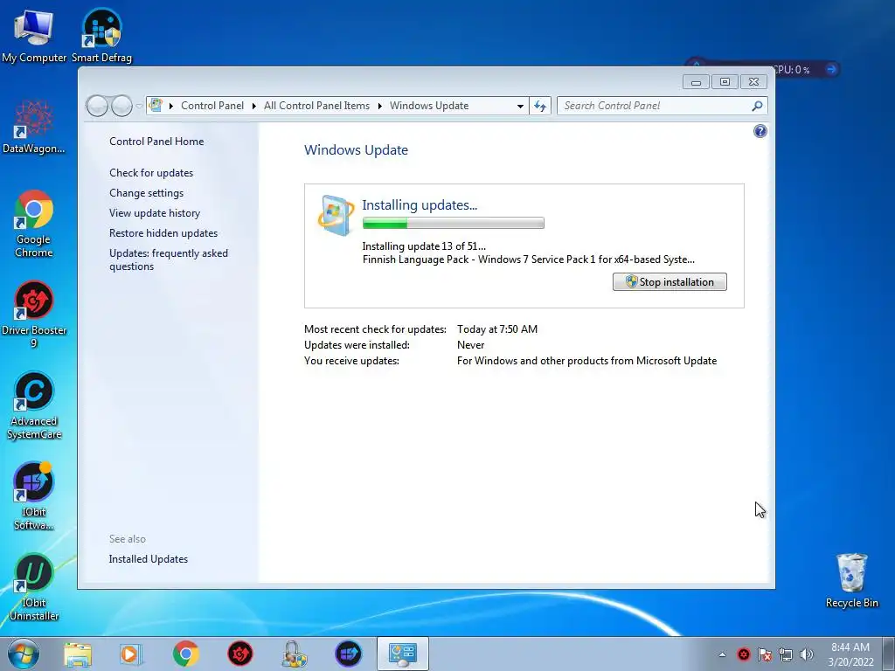Open Restore hidden updates
Screen dimensions: 895x671
tap(163, 232)
